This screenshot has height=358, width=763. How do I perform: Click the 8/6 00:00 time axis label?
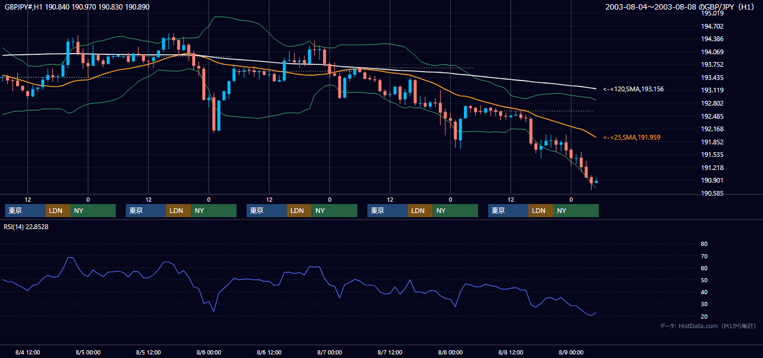click(x=209, y=353)
